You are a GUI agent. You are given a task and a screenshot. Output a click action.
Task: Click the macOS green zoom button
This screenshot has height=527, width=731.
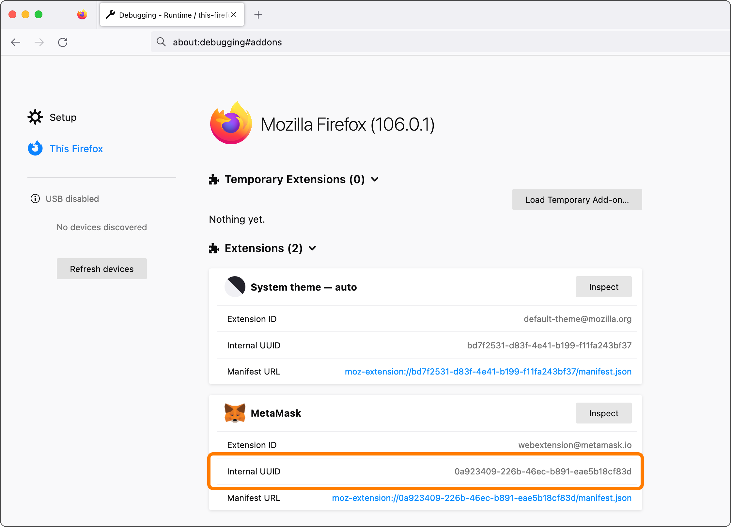[x=39, y=14]
